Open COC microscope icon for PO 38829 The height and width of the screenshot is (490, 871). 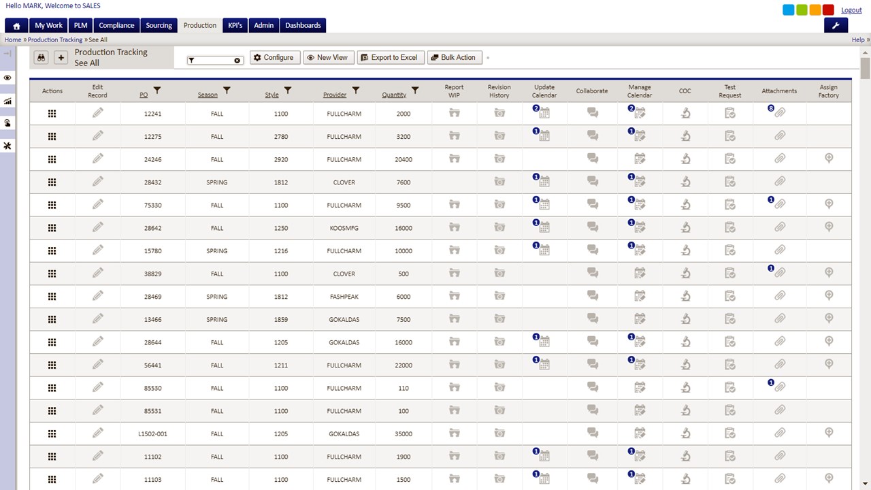(685, 274)
